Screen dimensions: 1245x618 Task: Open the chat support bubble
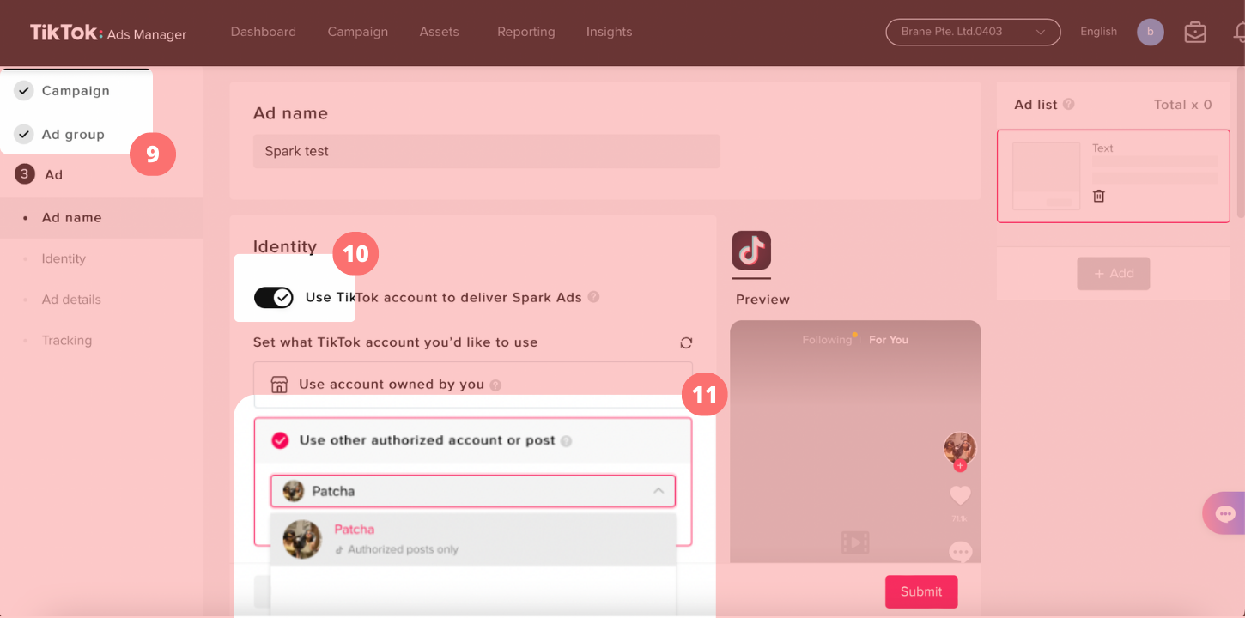tap(1225, 514)
